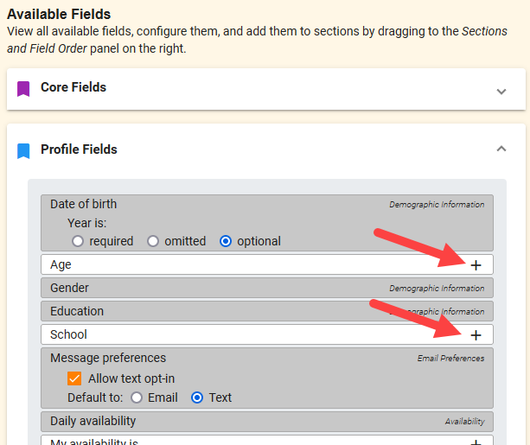Screen dimensions: 530x445
Task: Select the 'omitted' year radio button
Action: (153, 241)
